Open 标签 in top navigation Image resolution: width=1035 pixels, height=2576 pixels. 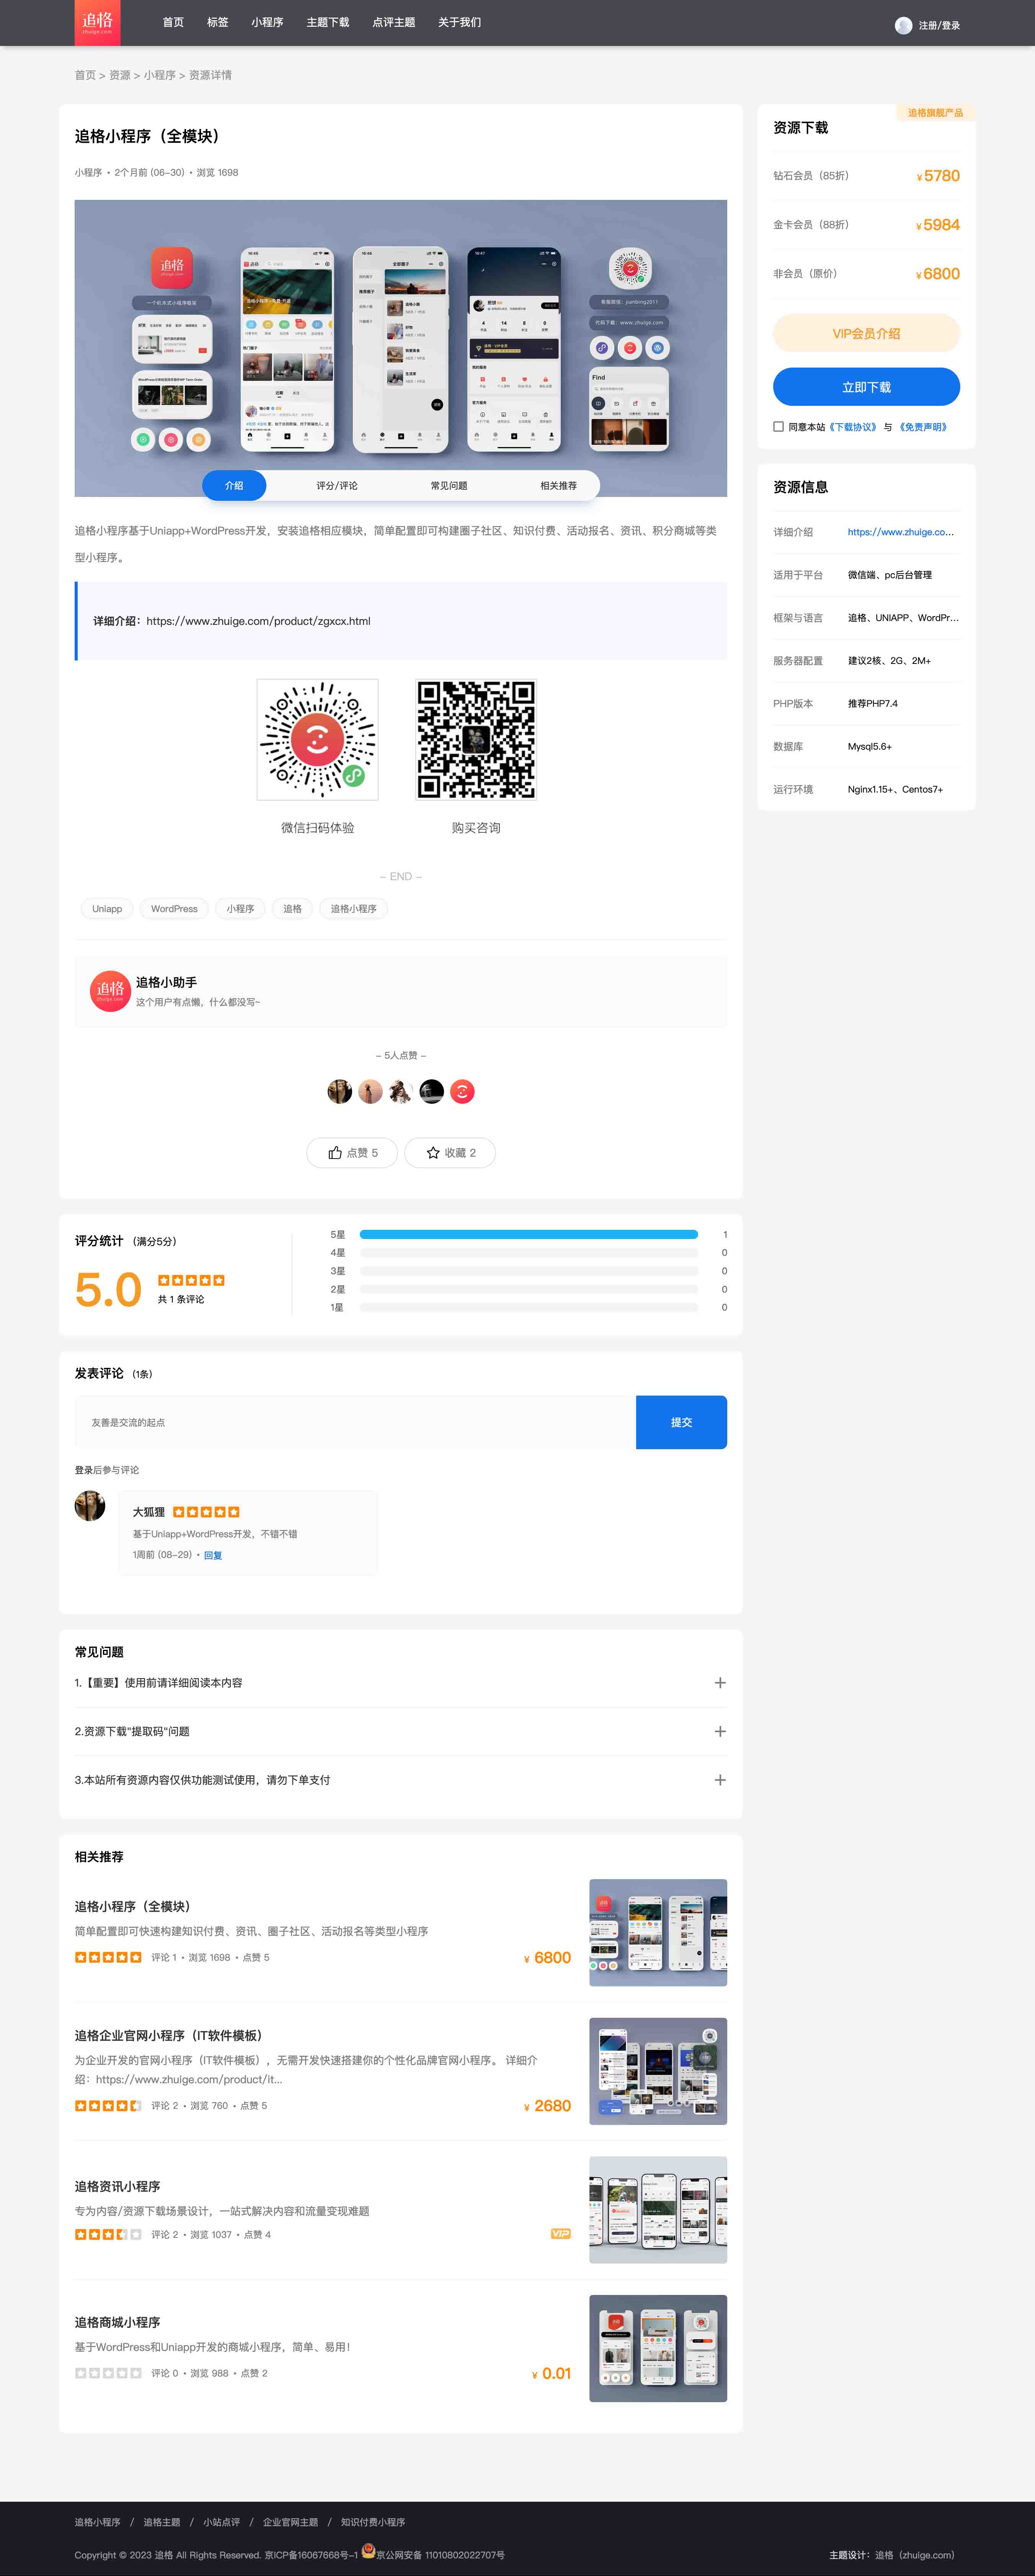click(217, 22)
